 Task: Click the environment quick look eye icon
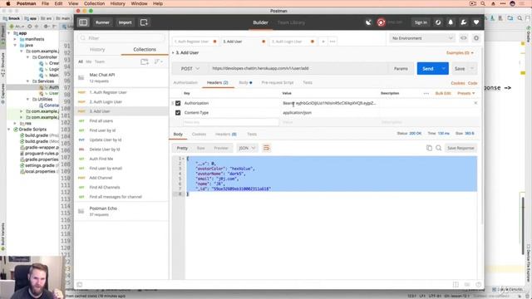click(x=464, y=38)
